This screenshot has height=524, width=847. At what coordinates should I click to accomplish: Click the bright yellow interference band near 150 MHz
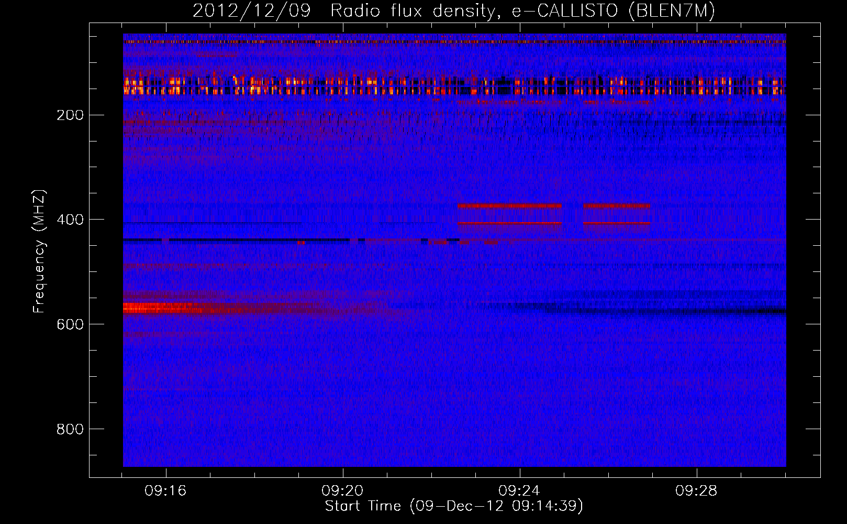click(454, 86)
